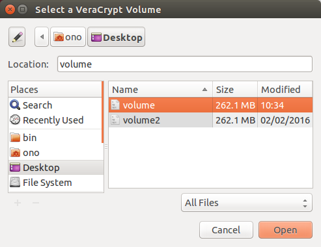
Task: Open File System in Places
Action: pos(56,183)
